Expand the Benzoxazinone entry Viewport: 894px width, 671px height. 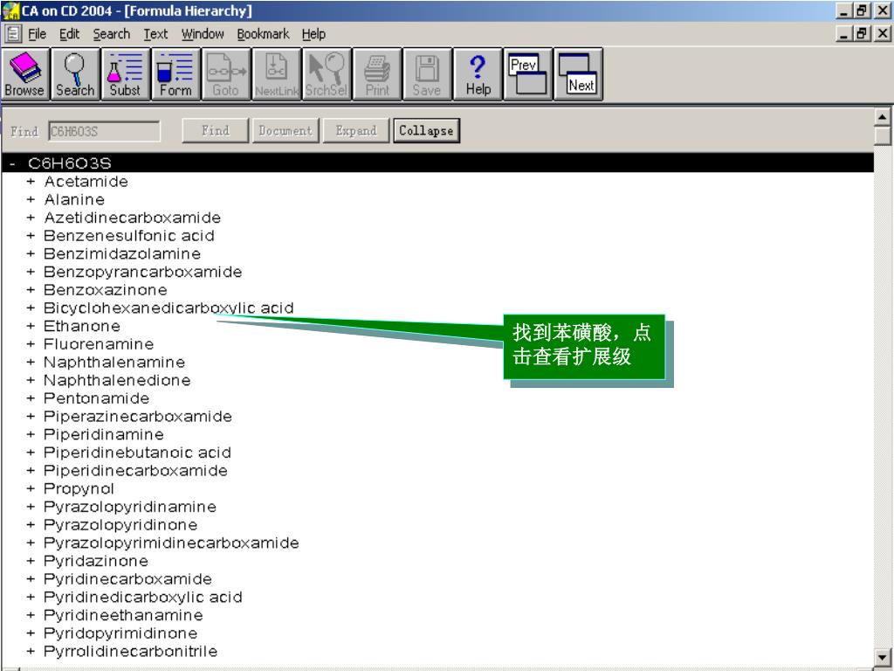point(31,290)
